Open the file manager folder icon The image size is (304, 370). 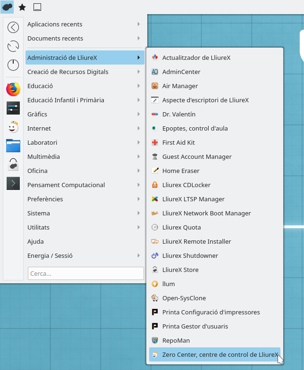(13, 145)
